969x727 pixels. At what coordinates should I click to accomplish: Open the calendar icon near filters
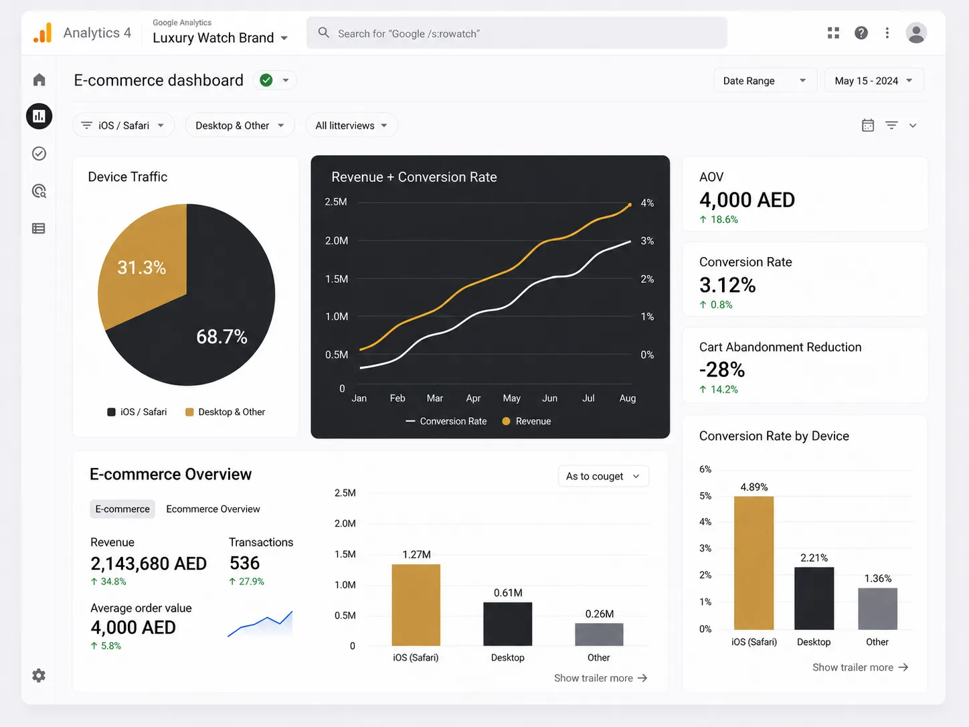click(x=868, y=125)
